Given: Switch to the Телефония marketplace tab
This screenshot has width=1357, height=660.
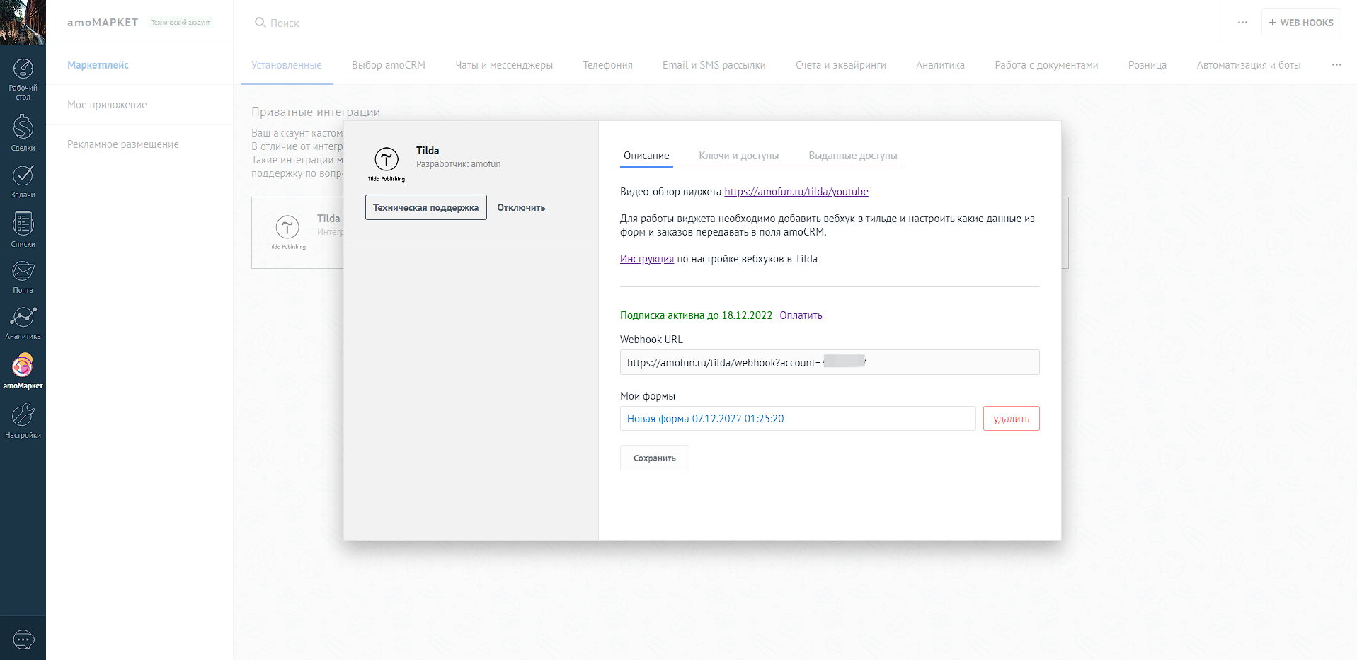Looking at the screenshot, I should 607,64.
